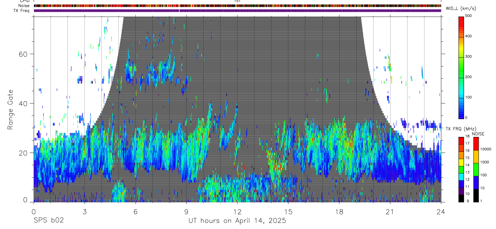Click the 'Range Gate' y-axis title
496x229 pixels.
point(11,109)
